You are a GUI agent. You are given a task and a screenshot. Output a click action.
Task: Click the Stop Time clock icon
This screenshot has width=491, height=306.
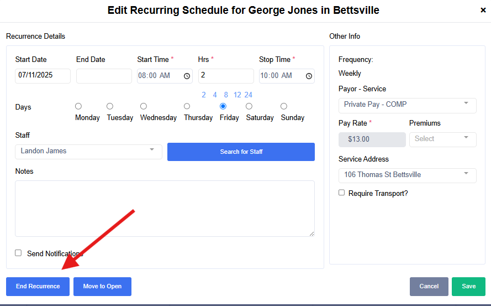click(309, 76)
